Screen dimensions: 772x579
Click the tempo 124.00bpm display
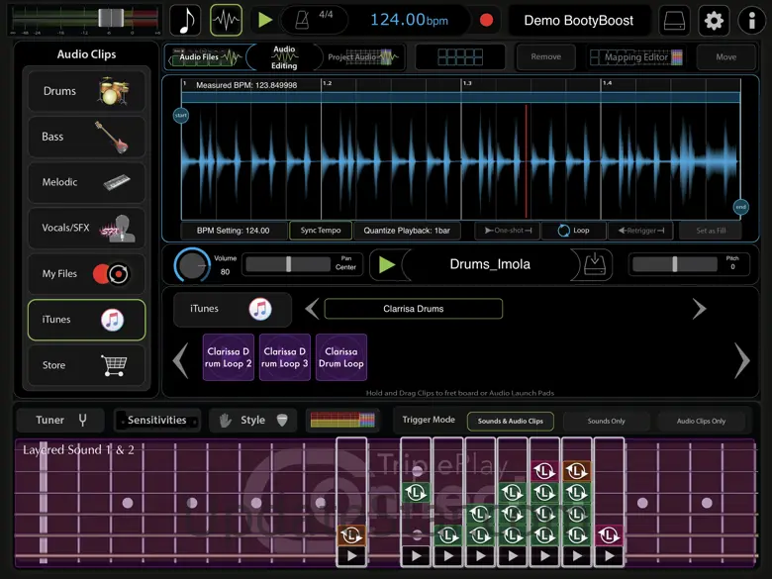[x=409, y=20]
